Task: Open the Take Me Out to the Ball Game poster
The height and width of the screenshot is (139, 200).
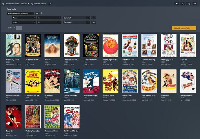Action: coord(149,81)
